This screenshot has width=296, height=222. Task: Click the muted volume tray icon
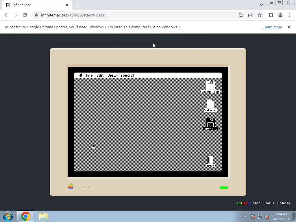(x=267, y=217)
